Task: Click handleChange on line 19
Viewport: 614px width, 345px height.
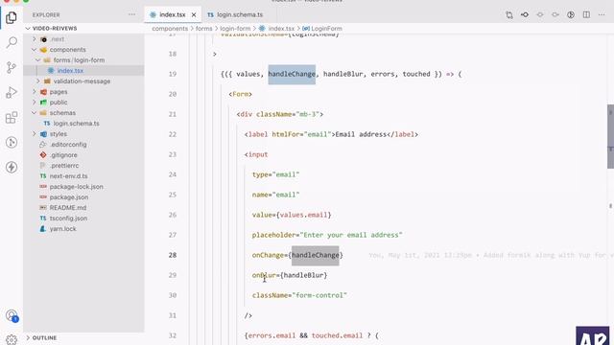Action: (292, 75)
